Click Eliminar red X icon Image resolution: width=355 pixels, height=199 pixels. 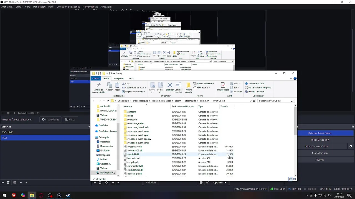[170, 85]
